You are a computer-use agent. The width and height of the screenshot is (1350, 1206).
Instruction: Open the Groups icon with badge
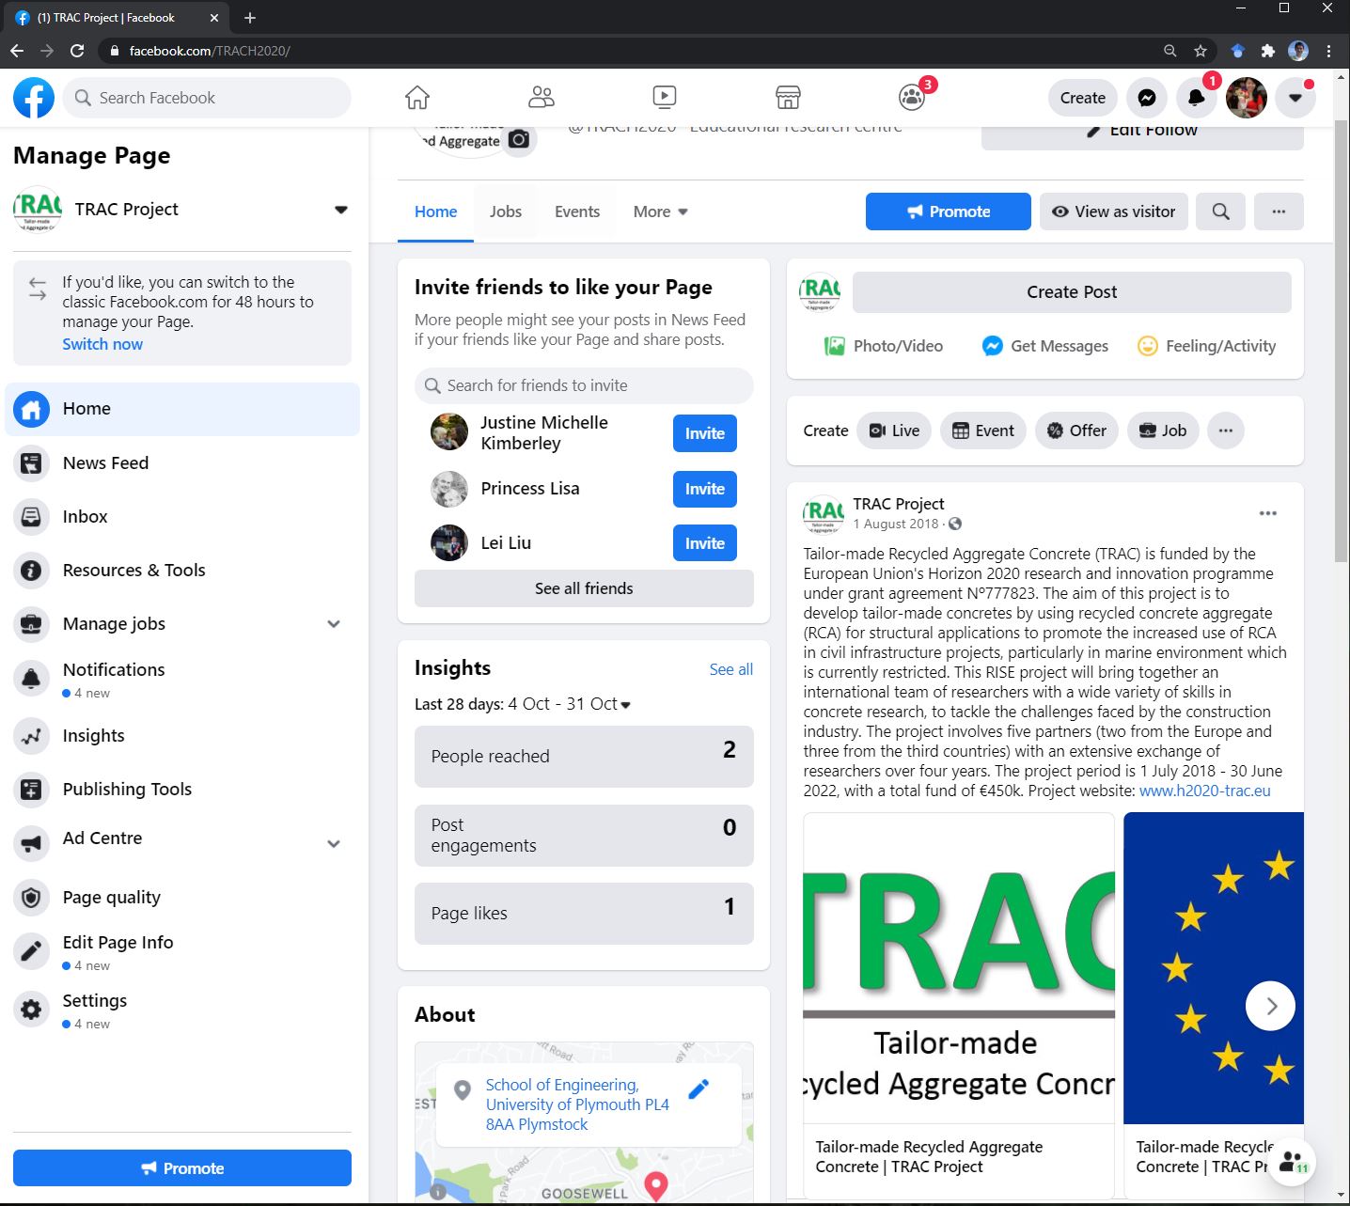pyautogui.click(x=911, y=97)
